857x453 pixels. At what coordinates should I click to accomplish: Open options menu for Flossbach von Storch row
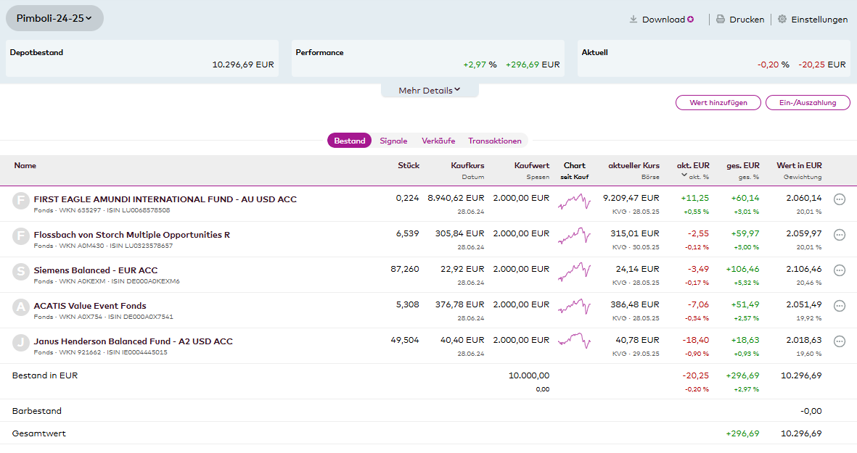tap(840, 235)
